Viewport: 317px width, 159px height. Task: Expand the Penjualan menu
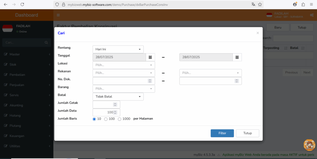coord(27,85)
